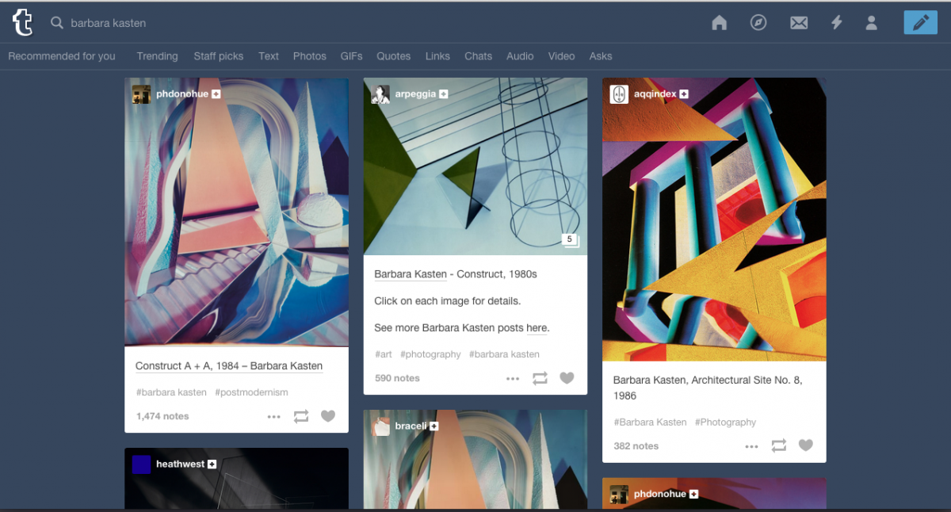
Task: Like the Construct A + A post
Action: coord(328,416)
